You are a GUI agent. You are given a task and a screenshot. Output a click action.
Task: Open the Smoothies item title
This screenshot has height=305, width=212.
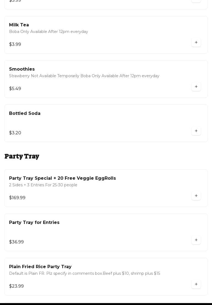22,69
